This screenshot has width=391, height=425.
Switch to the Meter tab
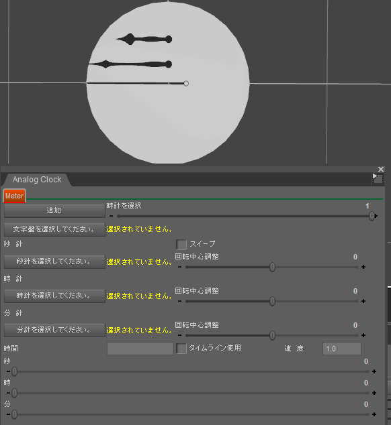[x=14, y=196]
